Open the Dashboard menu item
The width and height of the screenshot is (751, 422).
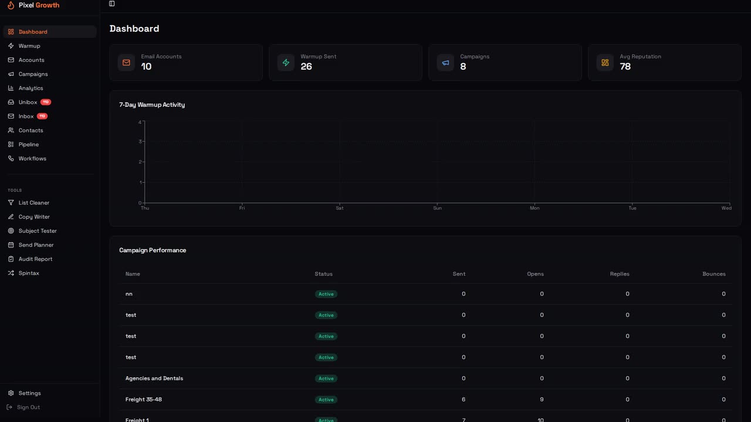(50, 32)
